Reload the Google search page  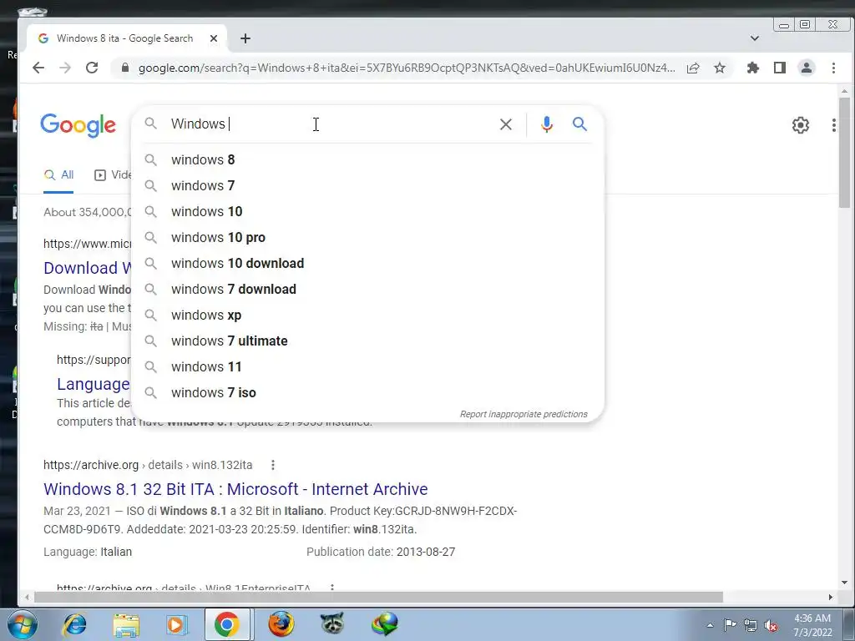pyautogui.click(x=92, y=68)
